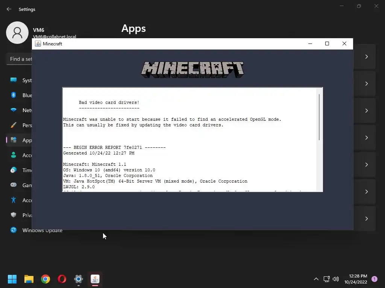Maximize the Minecraft window
This screenshot has height=288, width=385.
point(327,43)
